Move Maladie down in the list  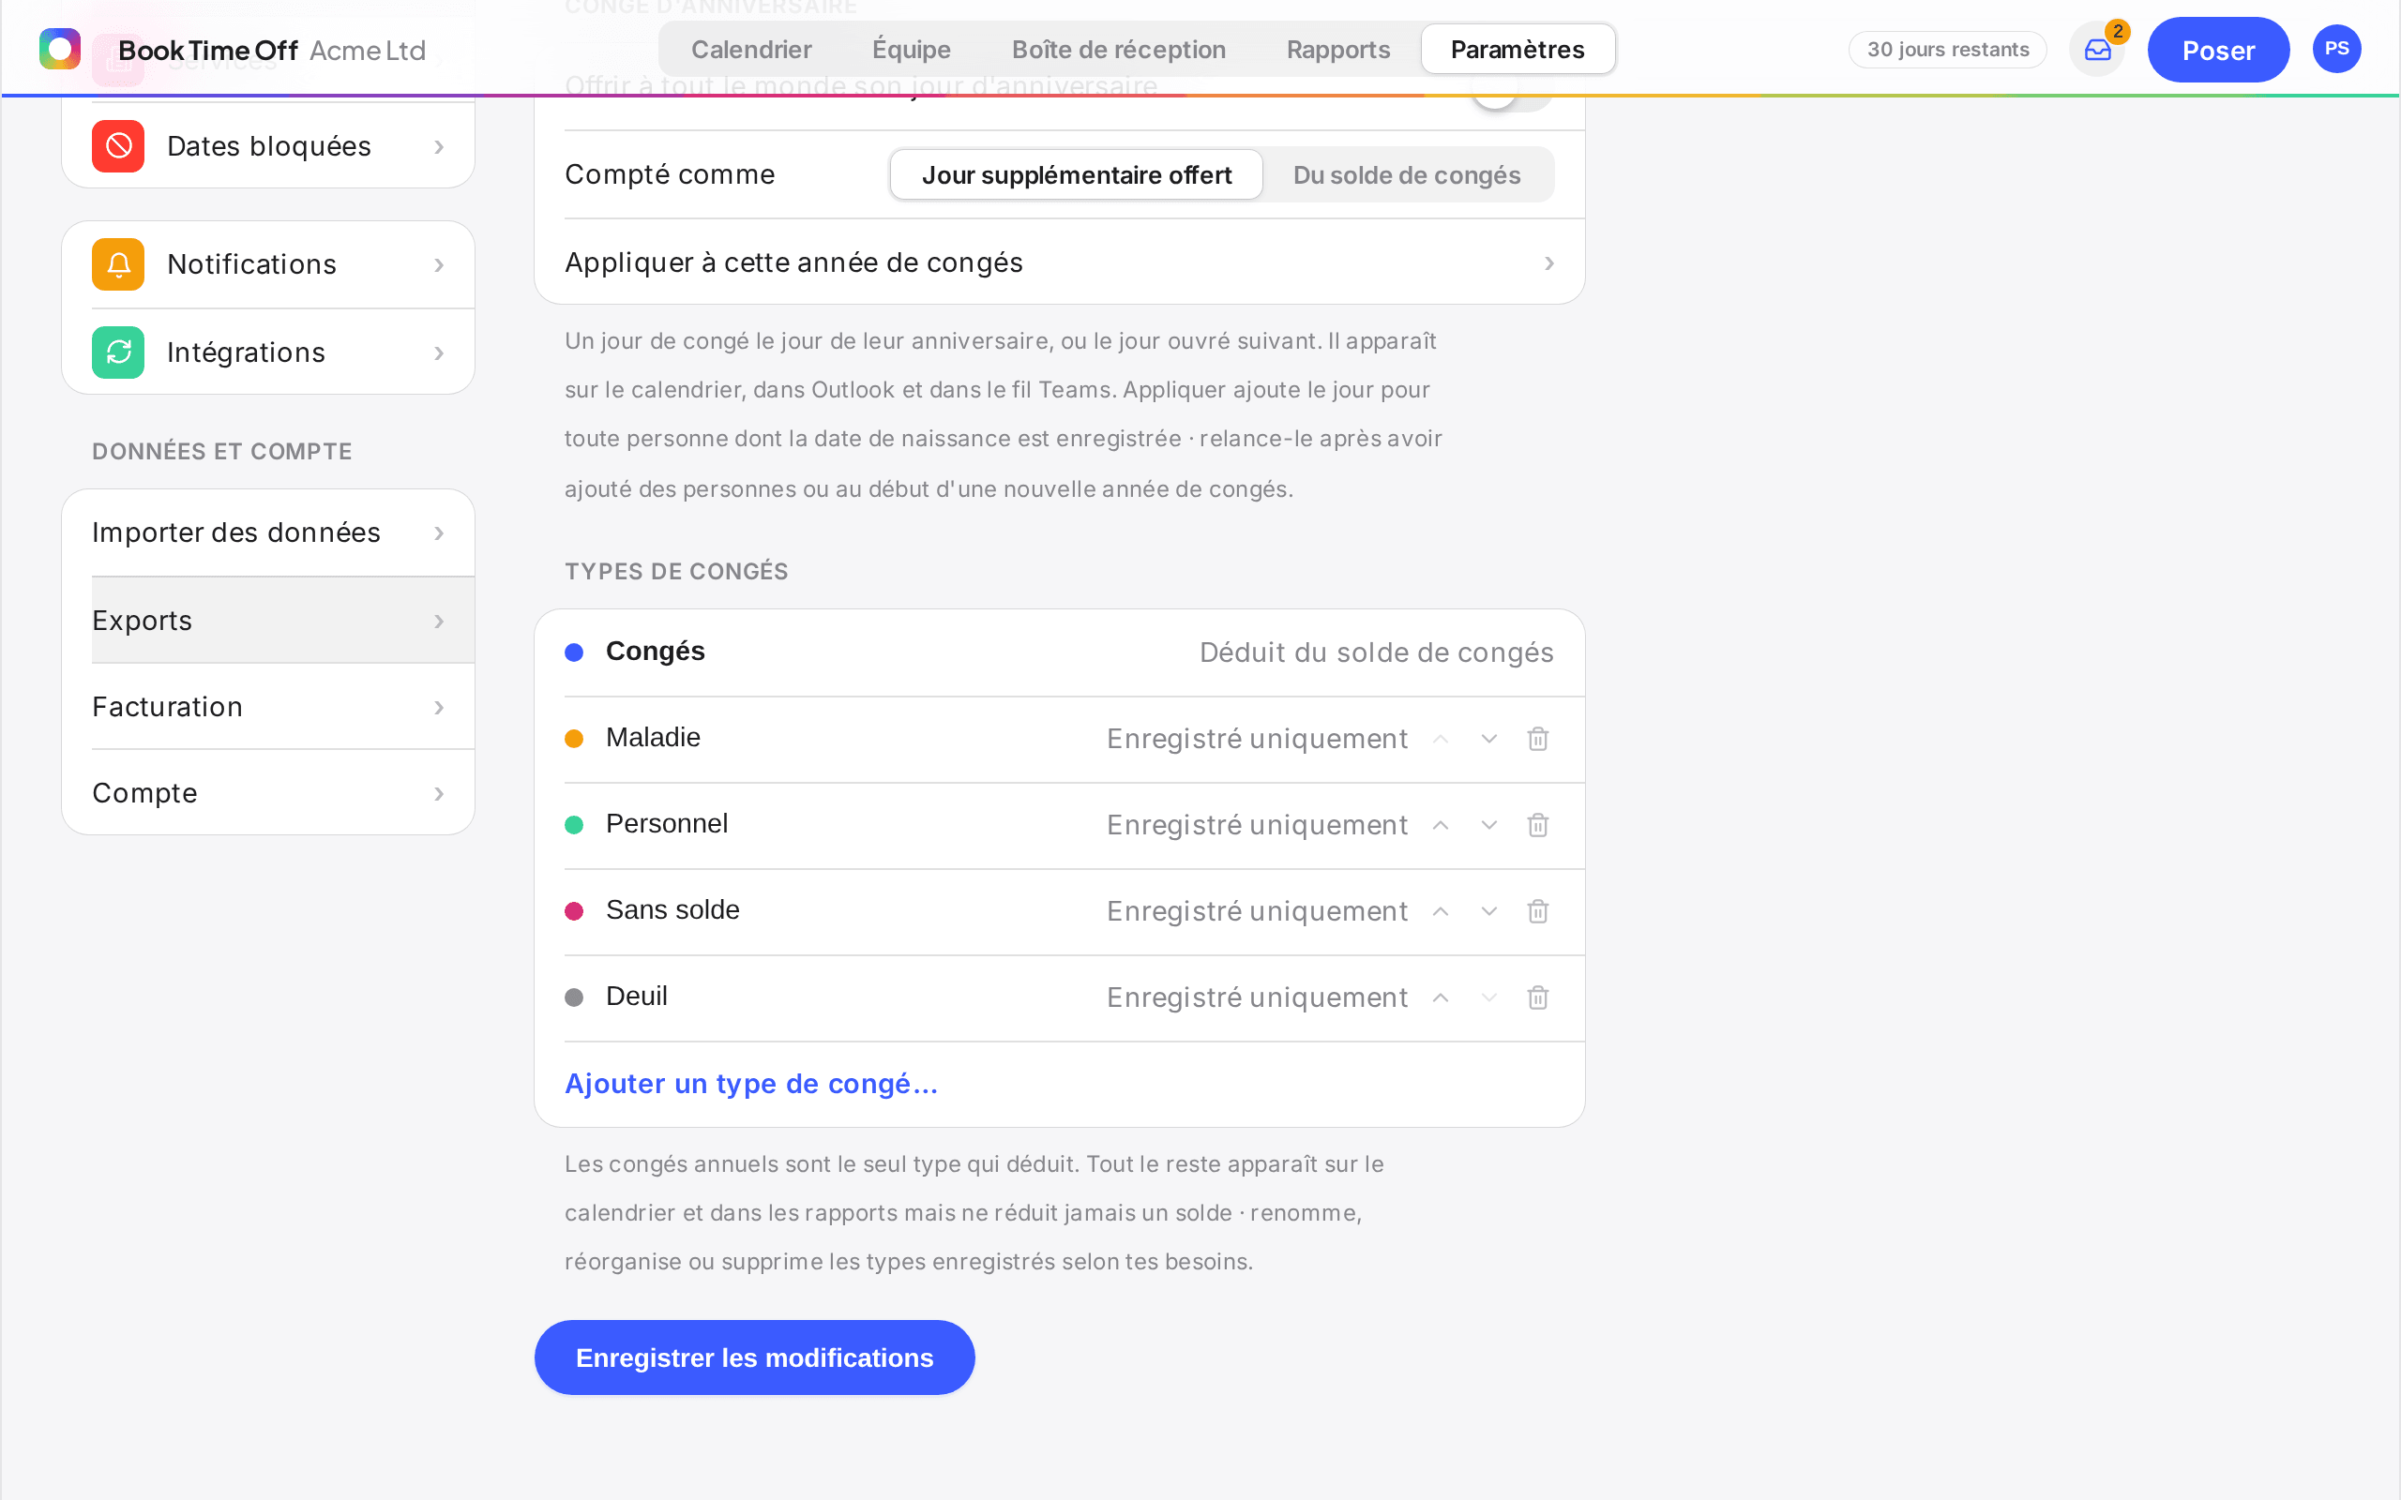(x=1489, y=739)
